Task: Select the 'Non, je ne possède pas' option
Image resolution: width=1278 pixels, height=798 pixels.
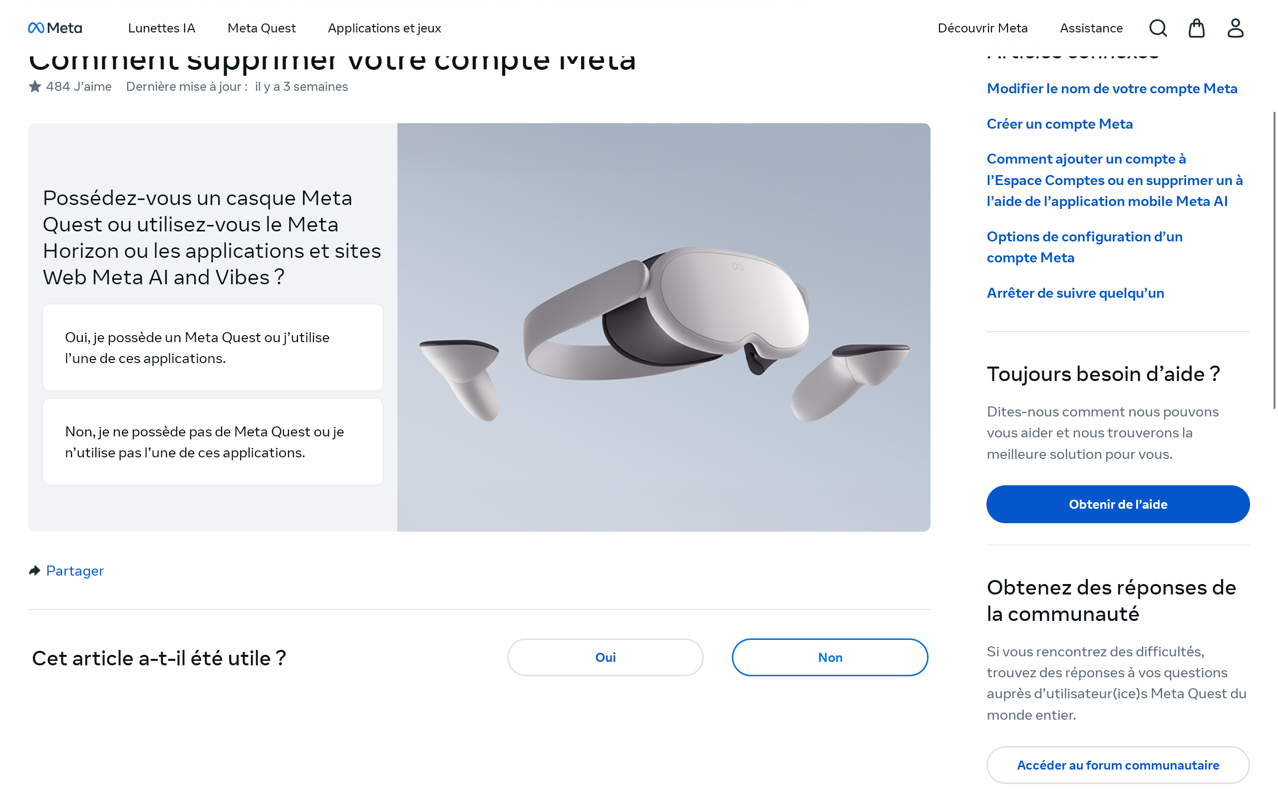Action: coord(212,442)
